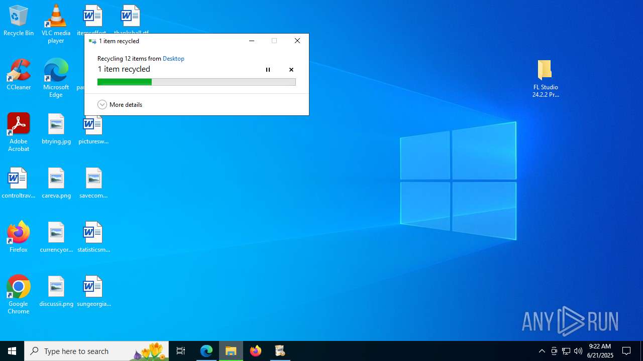This screenshot has height=361, width=643.
Task: Select the currencyor... image file
Action: [56, 238]
